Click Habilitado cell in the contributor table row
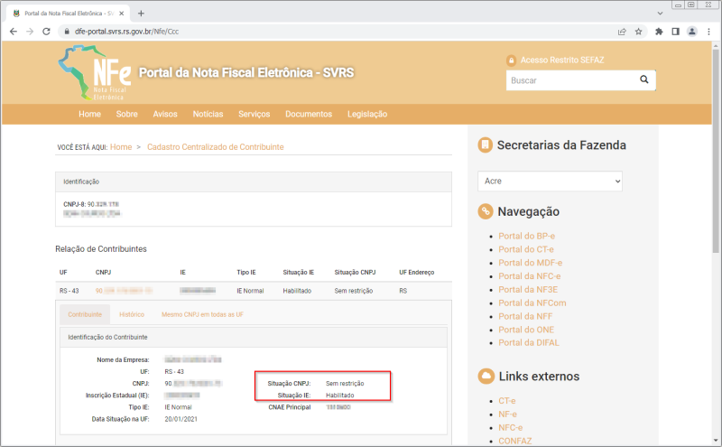Image resolution: width=722 pixels, height=447 pixels. click(x=297, y=291)
